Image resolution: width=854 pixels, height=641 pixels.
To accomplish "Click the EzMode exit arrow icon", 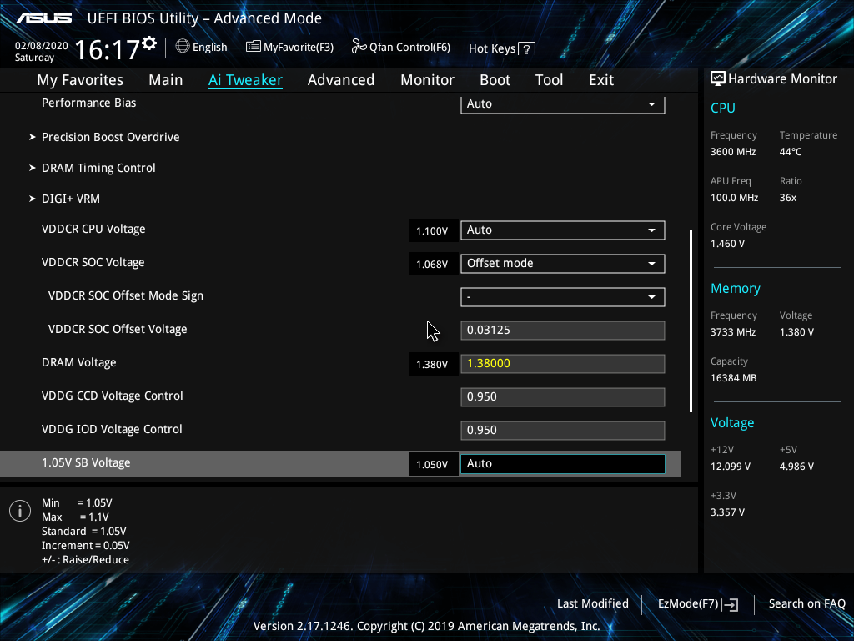I will coord(731,604).
